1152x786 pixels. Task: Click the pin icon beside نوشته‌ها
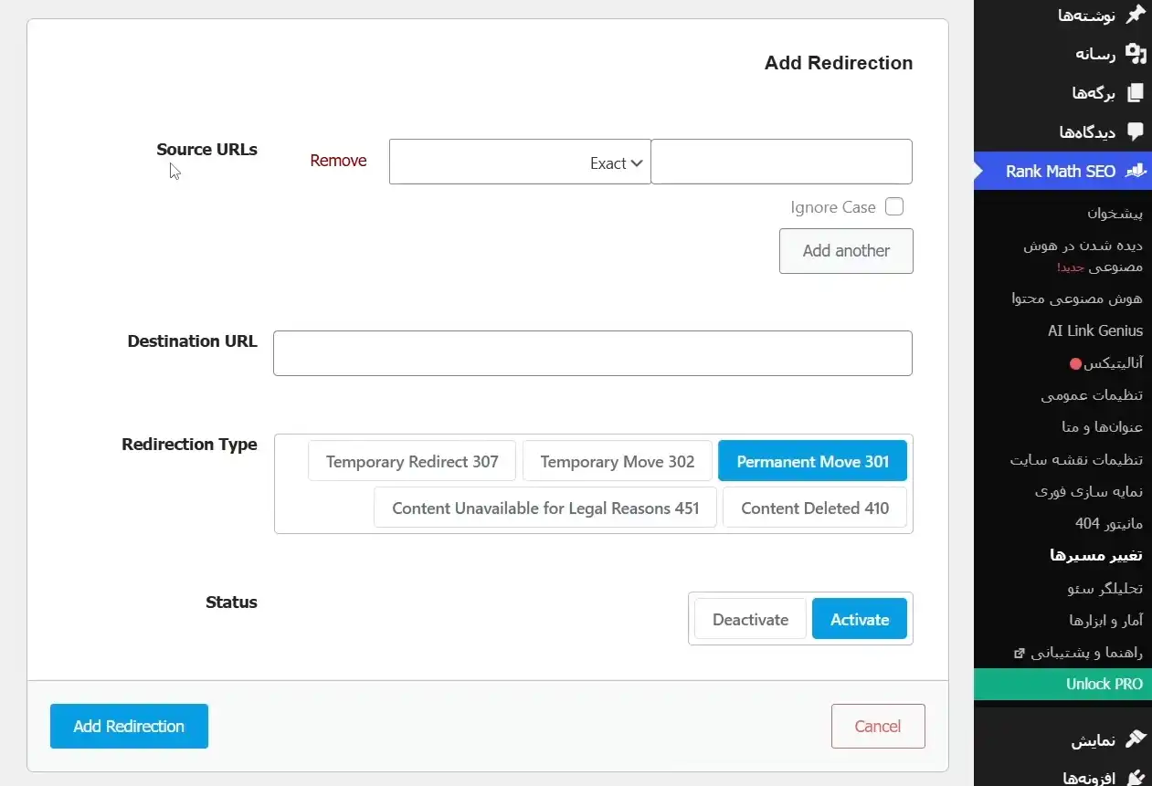tap(1136, 15)
